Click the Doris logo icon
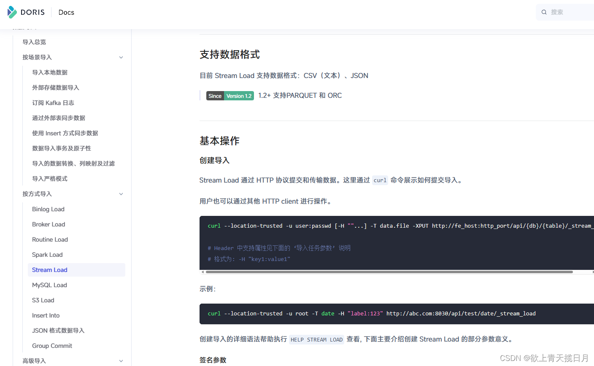The width and height of the screenshot is (594, 366). [12, 12]
